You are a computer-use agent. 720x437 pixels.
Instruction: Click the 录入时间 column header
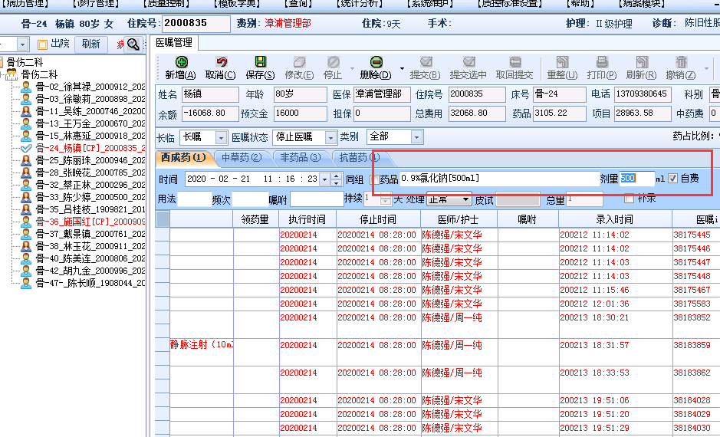tap(615, 219)
